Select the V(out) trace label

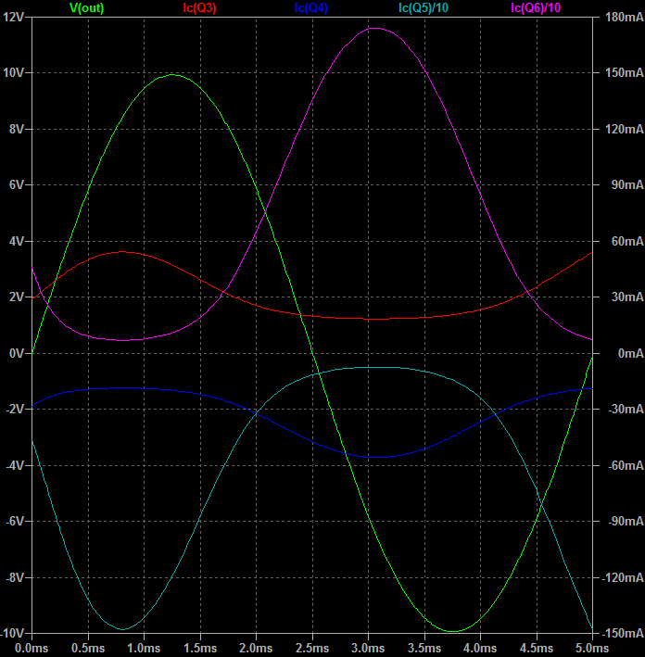click(x=87, y=8)
